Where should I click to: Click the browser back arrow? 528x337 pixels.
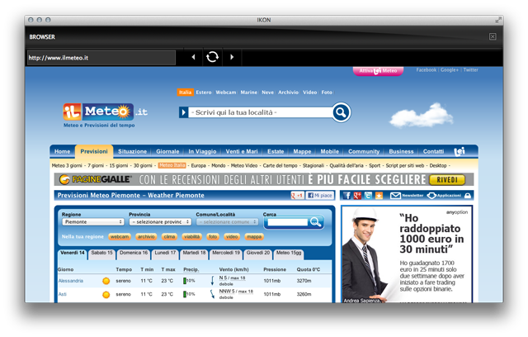coord(193,57)
